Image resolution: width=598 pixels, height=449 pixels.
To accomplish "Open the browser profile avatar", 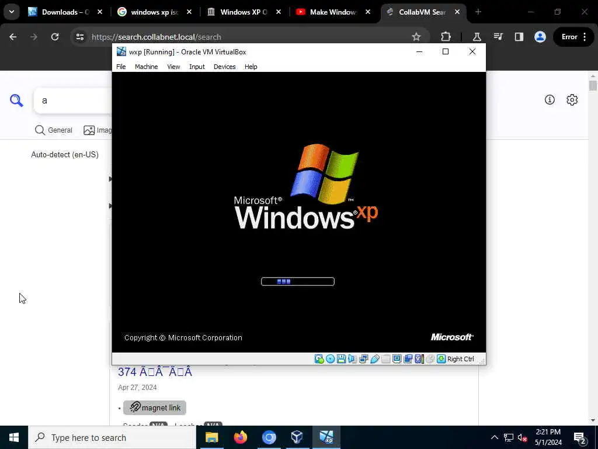I will pos(540,37).
